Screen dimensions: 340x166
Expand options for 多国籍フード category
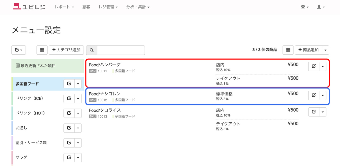tap(78, 84)
